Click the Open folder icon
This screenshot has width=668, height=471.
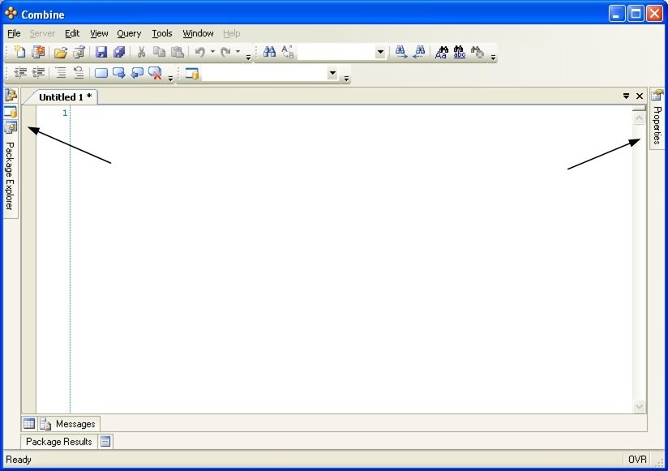[x=60, y=53]
